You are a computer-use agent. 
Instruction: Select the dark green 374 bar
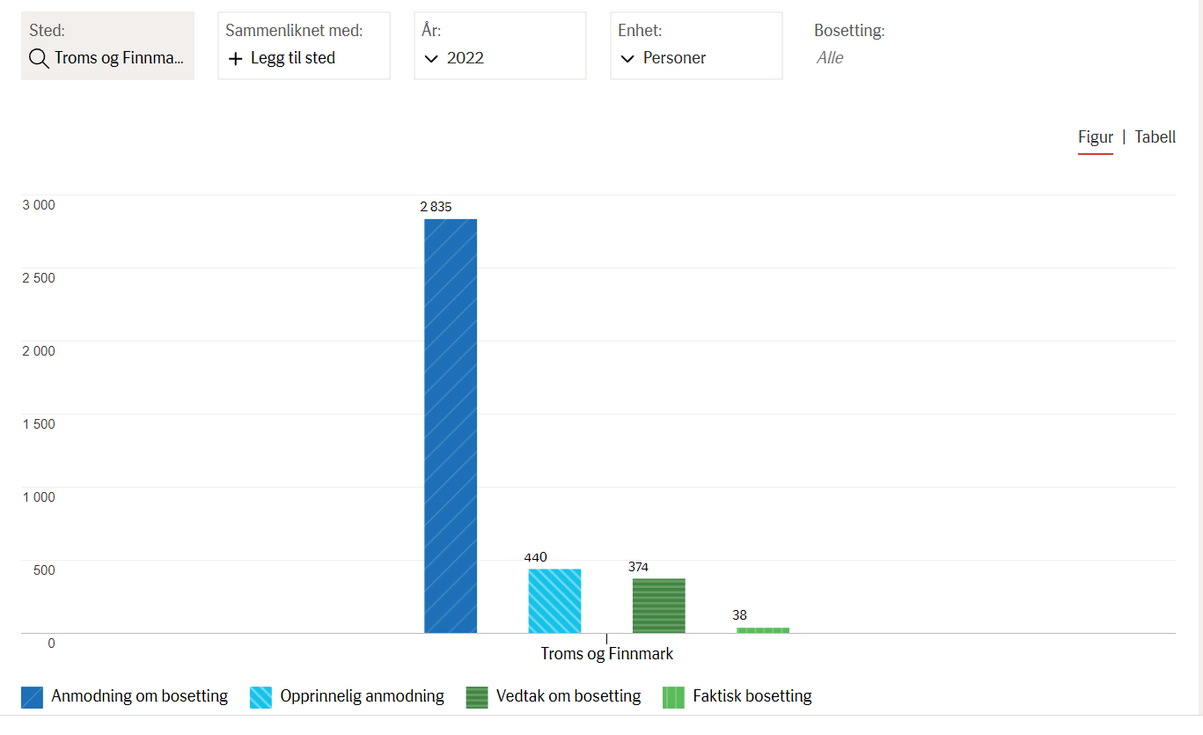(658, 606)
